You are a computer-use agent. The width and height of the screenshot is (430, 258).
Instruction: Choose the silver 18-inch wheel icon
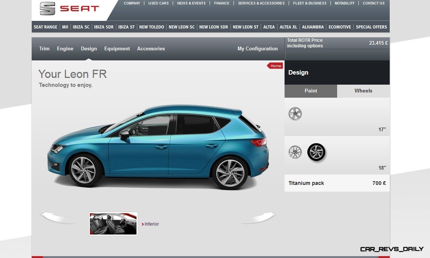click(x=295, y=152)
